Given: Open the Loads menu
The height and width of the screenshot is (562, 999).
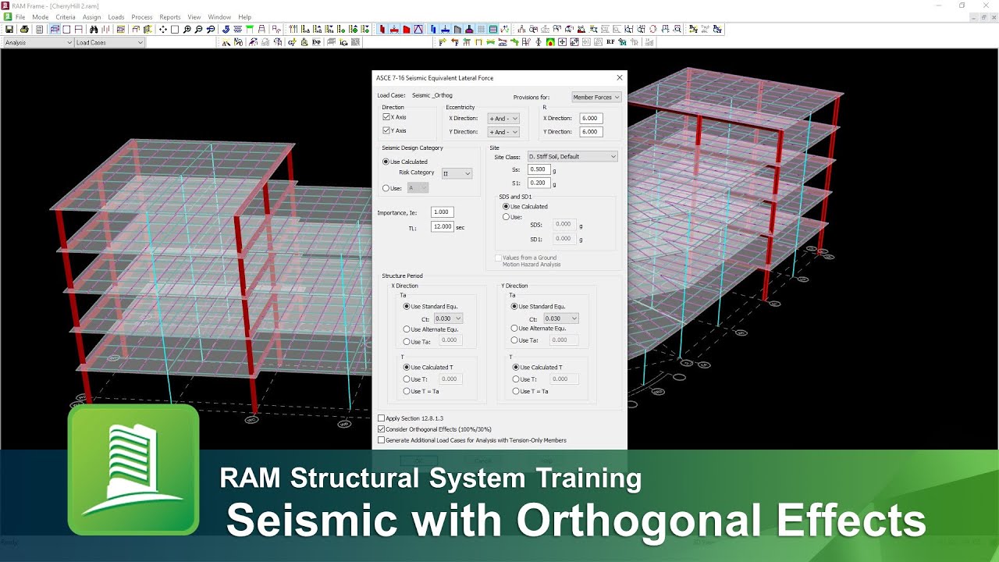Looking at the screenshot, I should 116,16.
